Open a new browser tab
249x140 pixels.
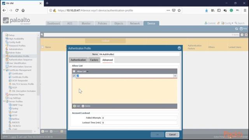(47, 3)
